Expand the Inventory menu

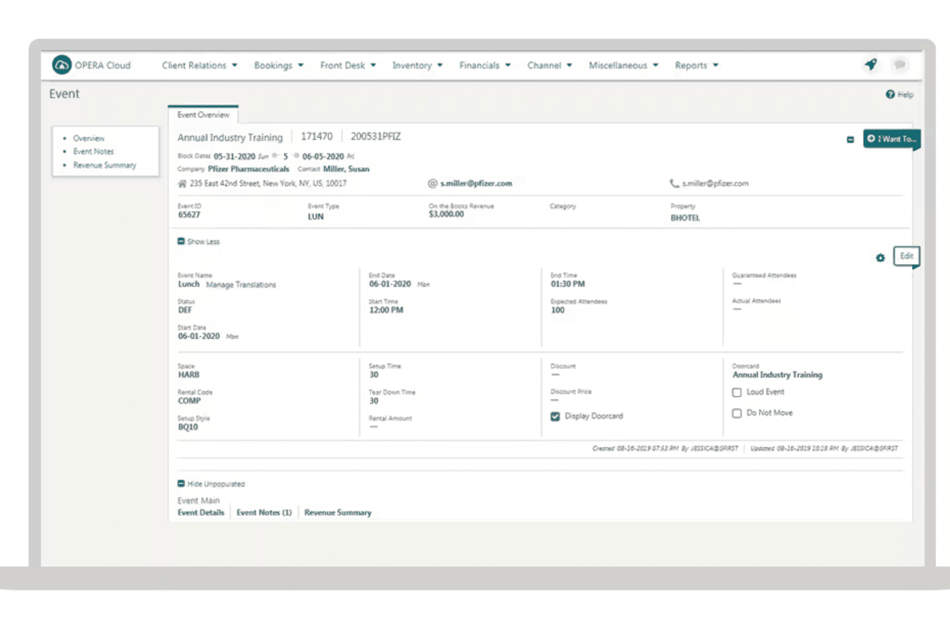417,65
